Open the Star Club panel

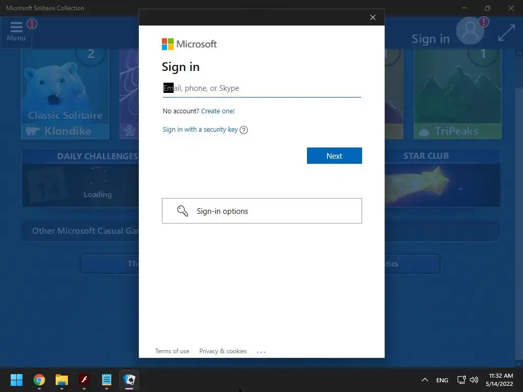[443, 178]
